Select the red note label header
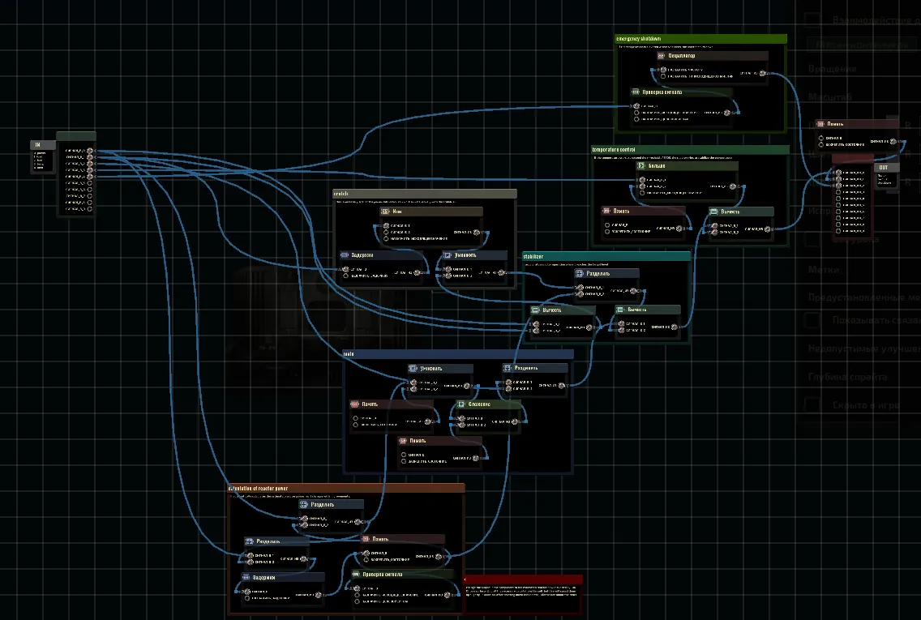Viewport: 921px width, 620px height. (x=523, y=579)
